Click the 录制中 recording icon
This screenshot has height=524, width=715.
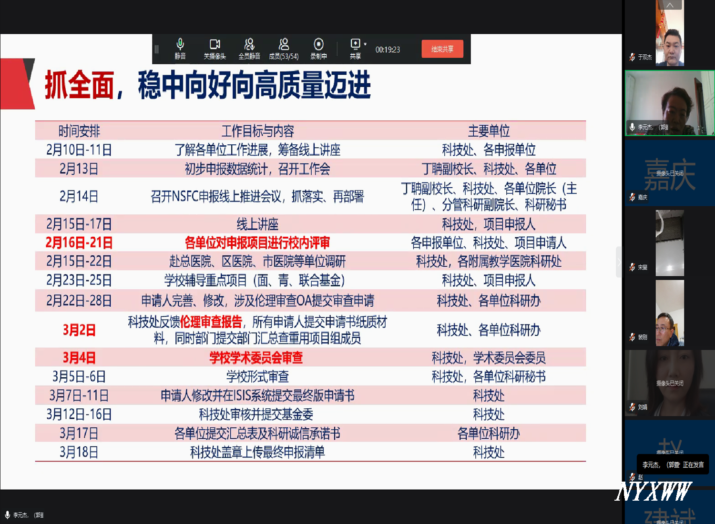point(318,49)
